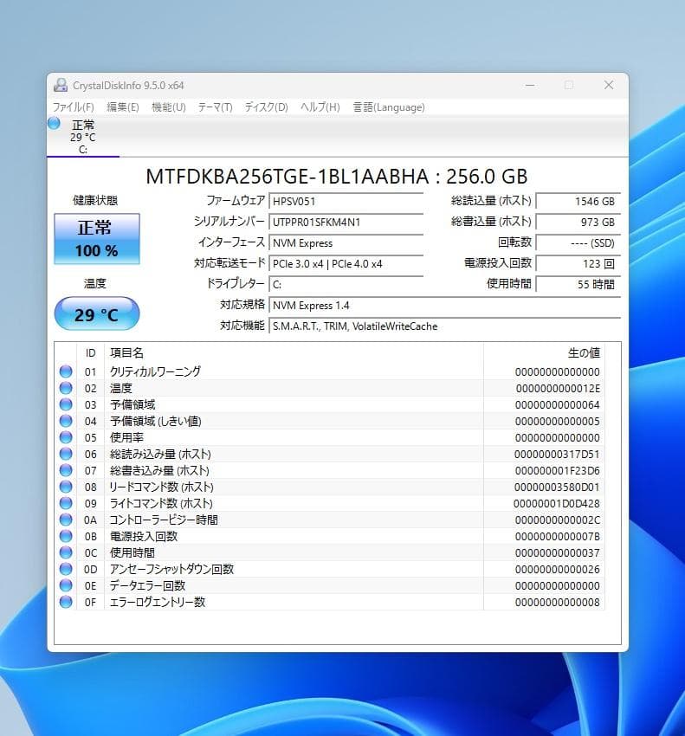Select the C: drive tab showing 29 °C
Viewport: 685px width, 736px height.
pos(83,137)
